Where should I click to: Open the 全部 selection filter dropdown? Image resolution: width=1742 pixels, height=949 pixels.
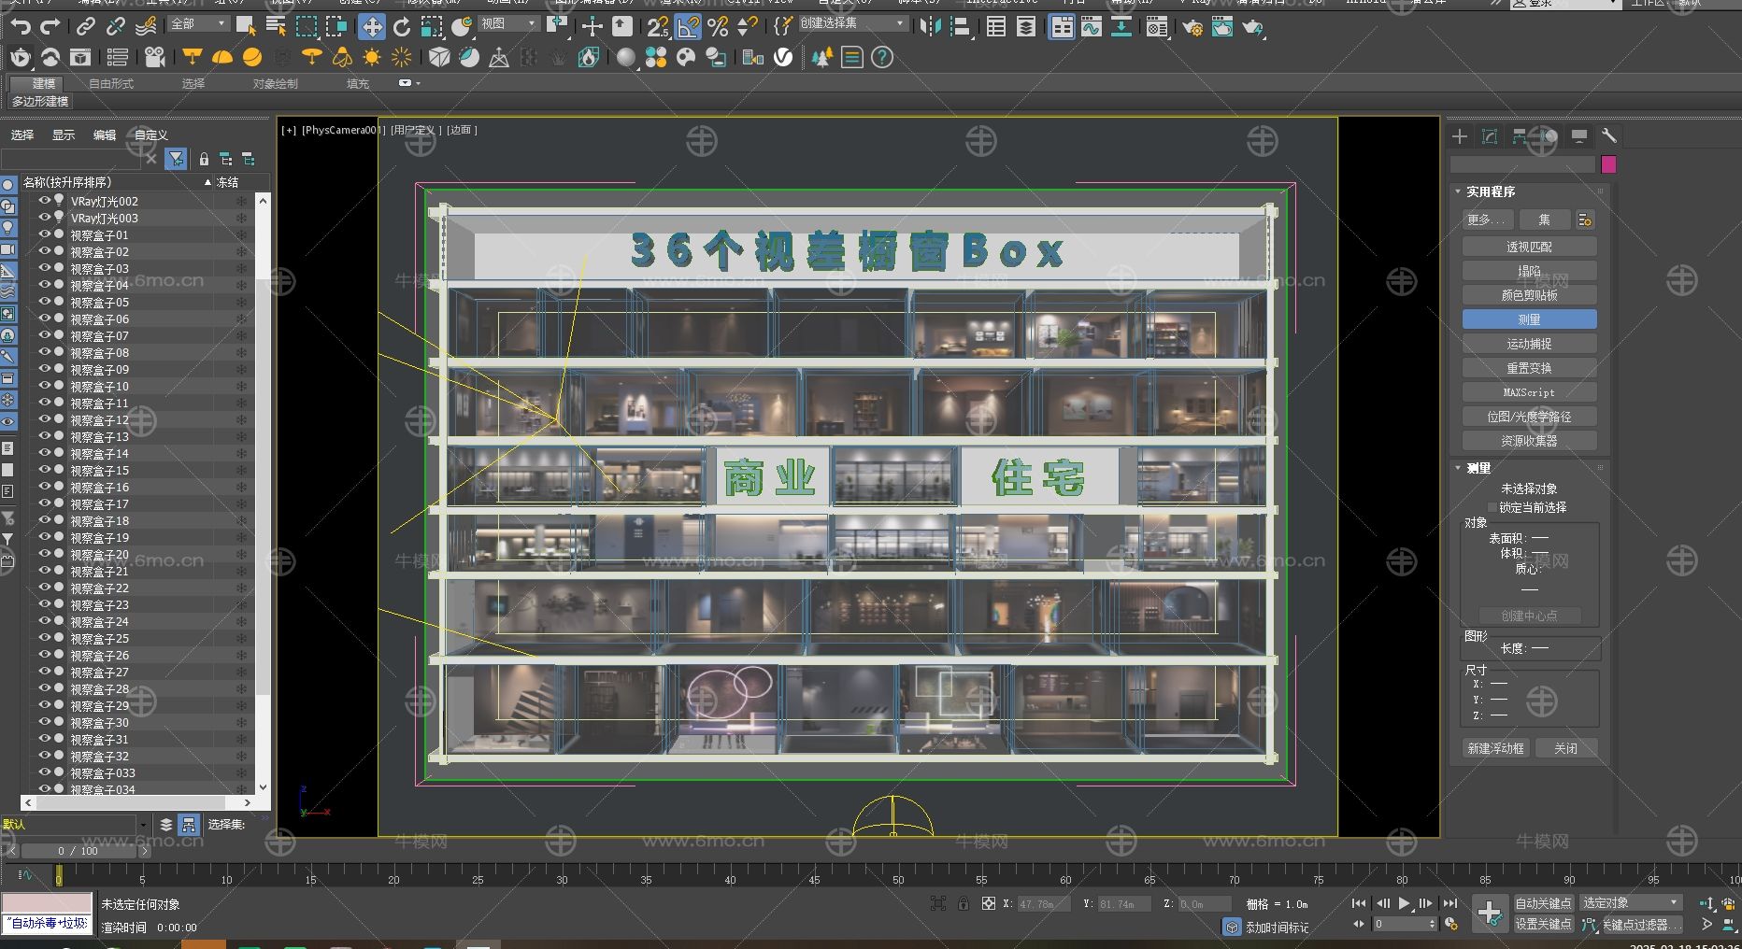tap(198, 23)
